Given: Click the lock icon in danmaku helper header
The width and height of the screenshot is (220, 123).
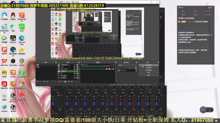Looking at the screenshot, I should point(209,8).
